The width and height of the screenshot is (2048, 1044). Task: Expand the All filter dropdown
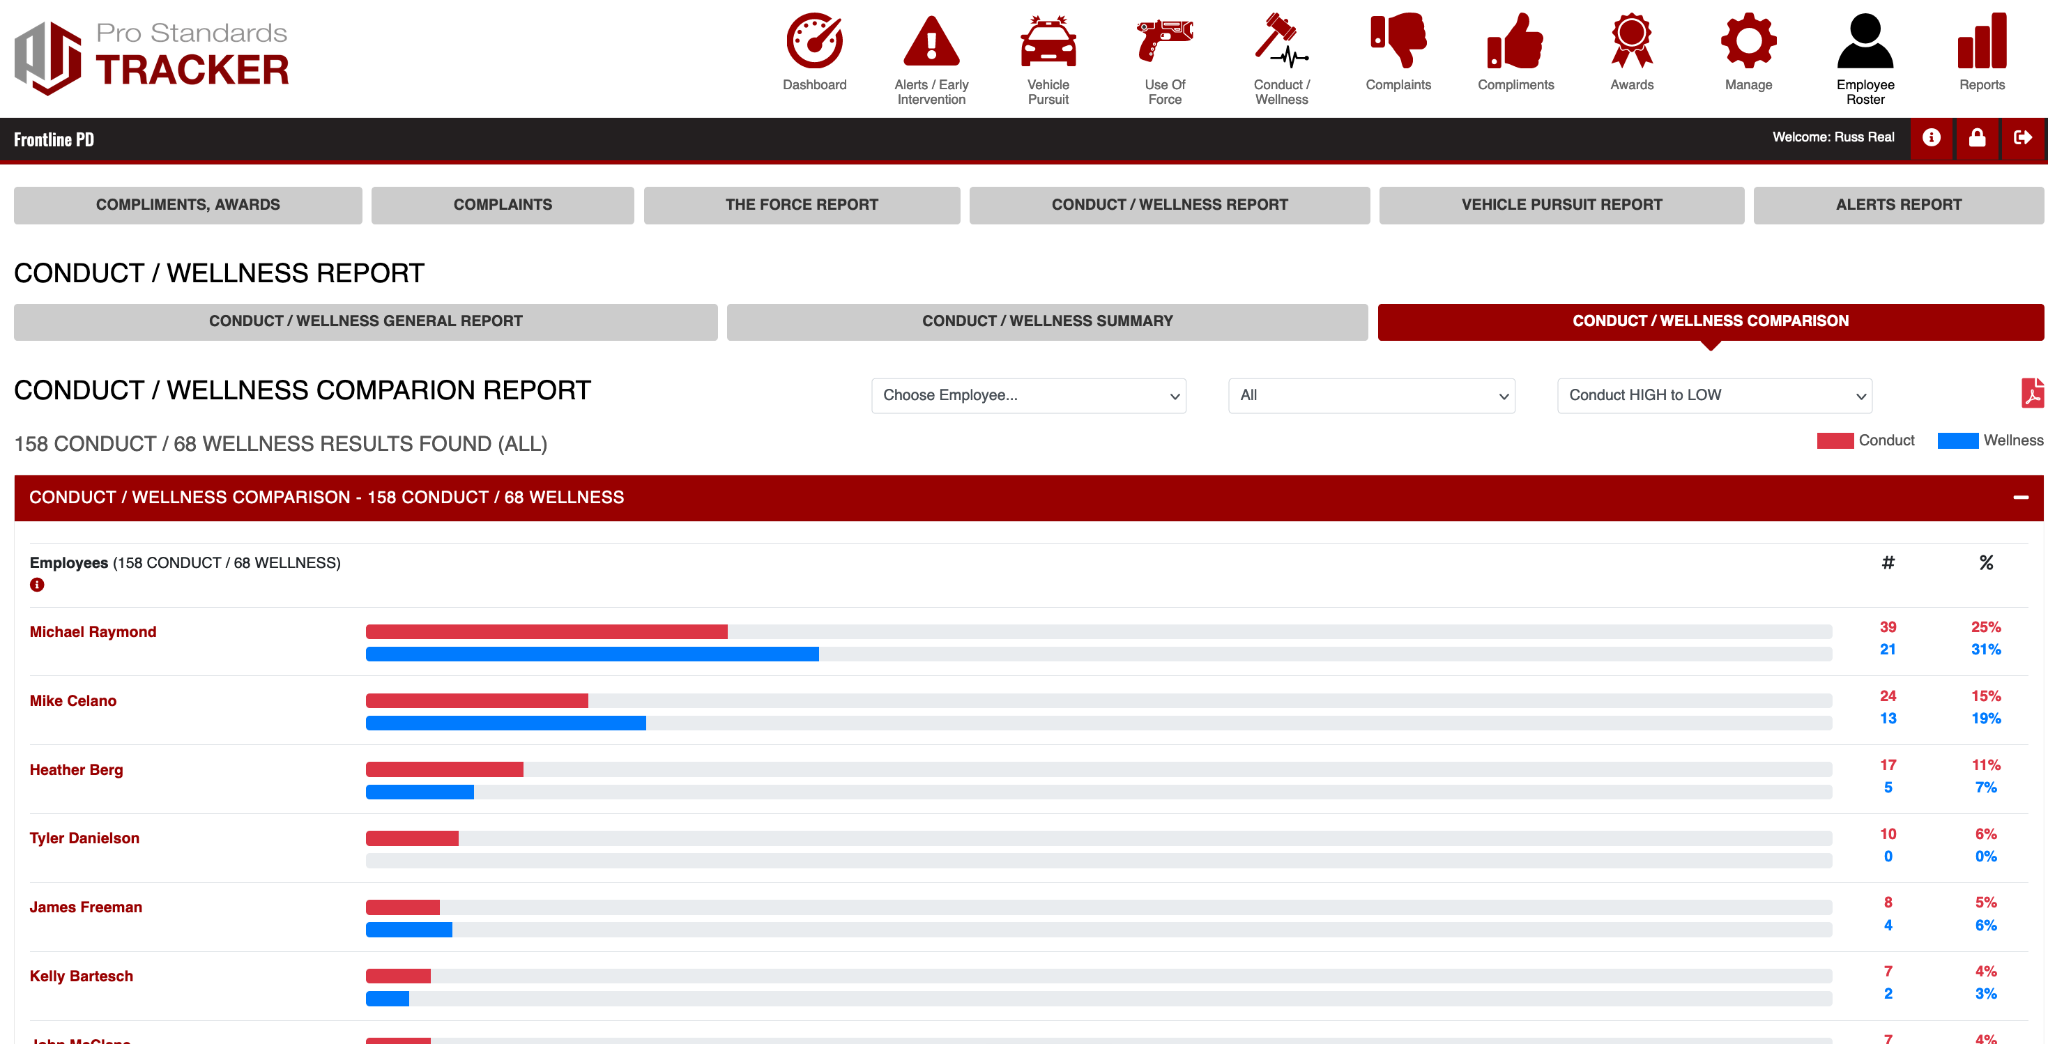pos(1371,395)
